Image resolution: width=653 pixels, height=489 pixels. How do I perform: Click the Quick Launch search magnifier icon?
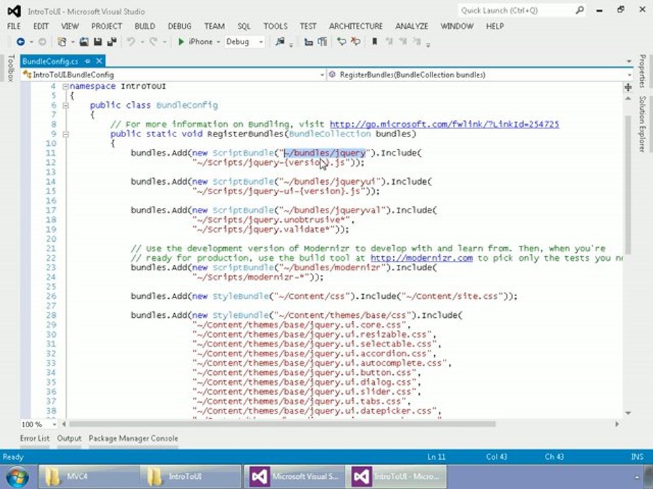coord(580,10)
